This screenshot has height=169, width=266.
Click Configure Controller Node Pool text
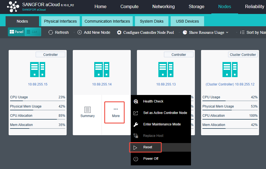click(149, 32)
